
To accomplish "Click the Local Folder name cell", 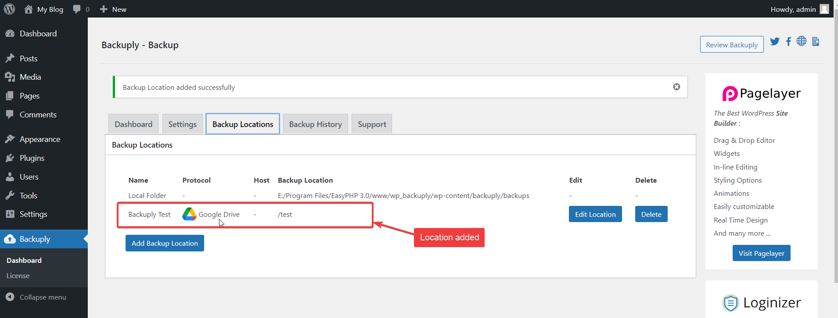I will pos(147,195).
